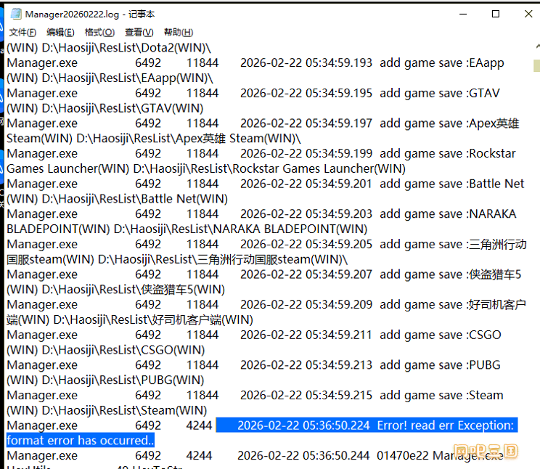Click the 'D:\Haosiji\ResList\CSGO(WIN)' path
This screenshot has width=540, height=469.
coord(123,350)
